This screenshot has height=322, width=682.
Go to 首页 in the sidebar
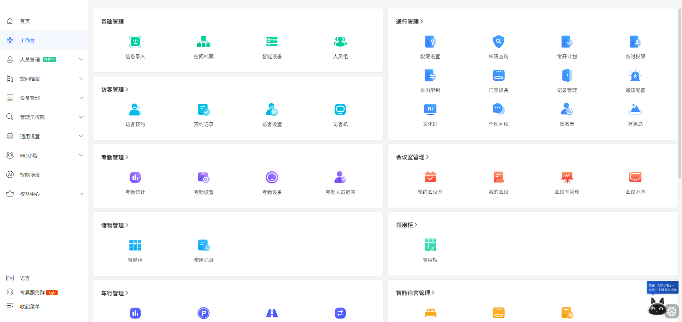[x=44, y=21]
